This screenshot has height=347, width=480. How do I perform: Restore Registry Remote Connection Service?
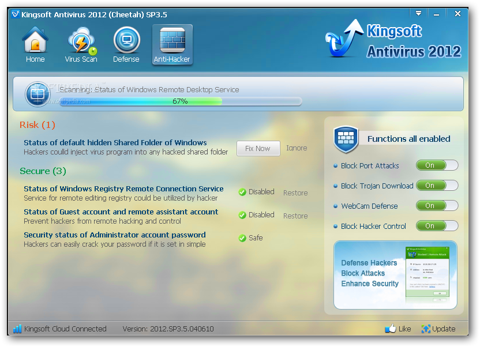tap(295, 193)
